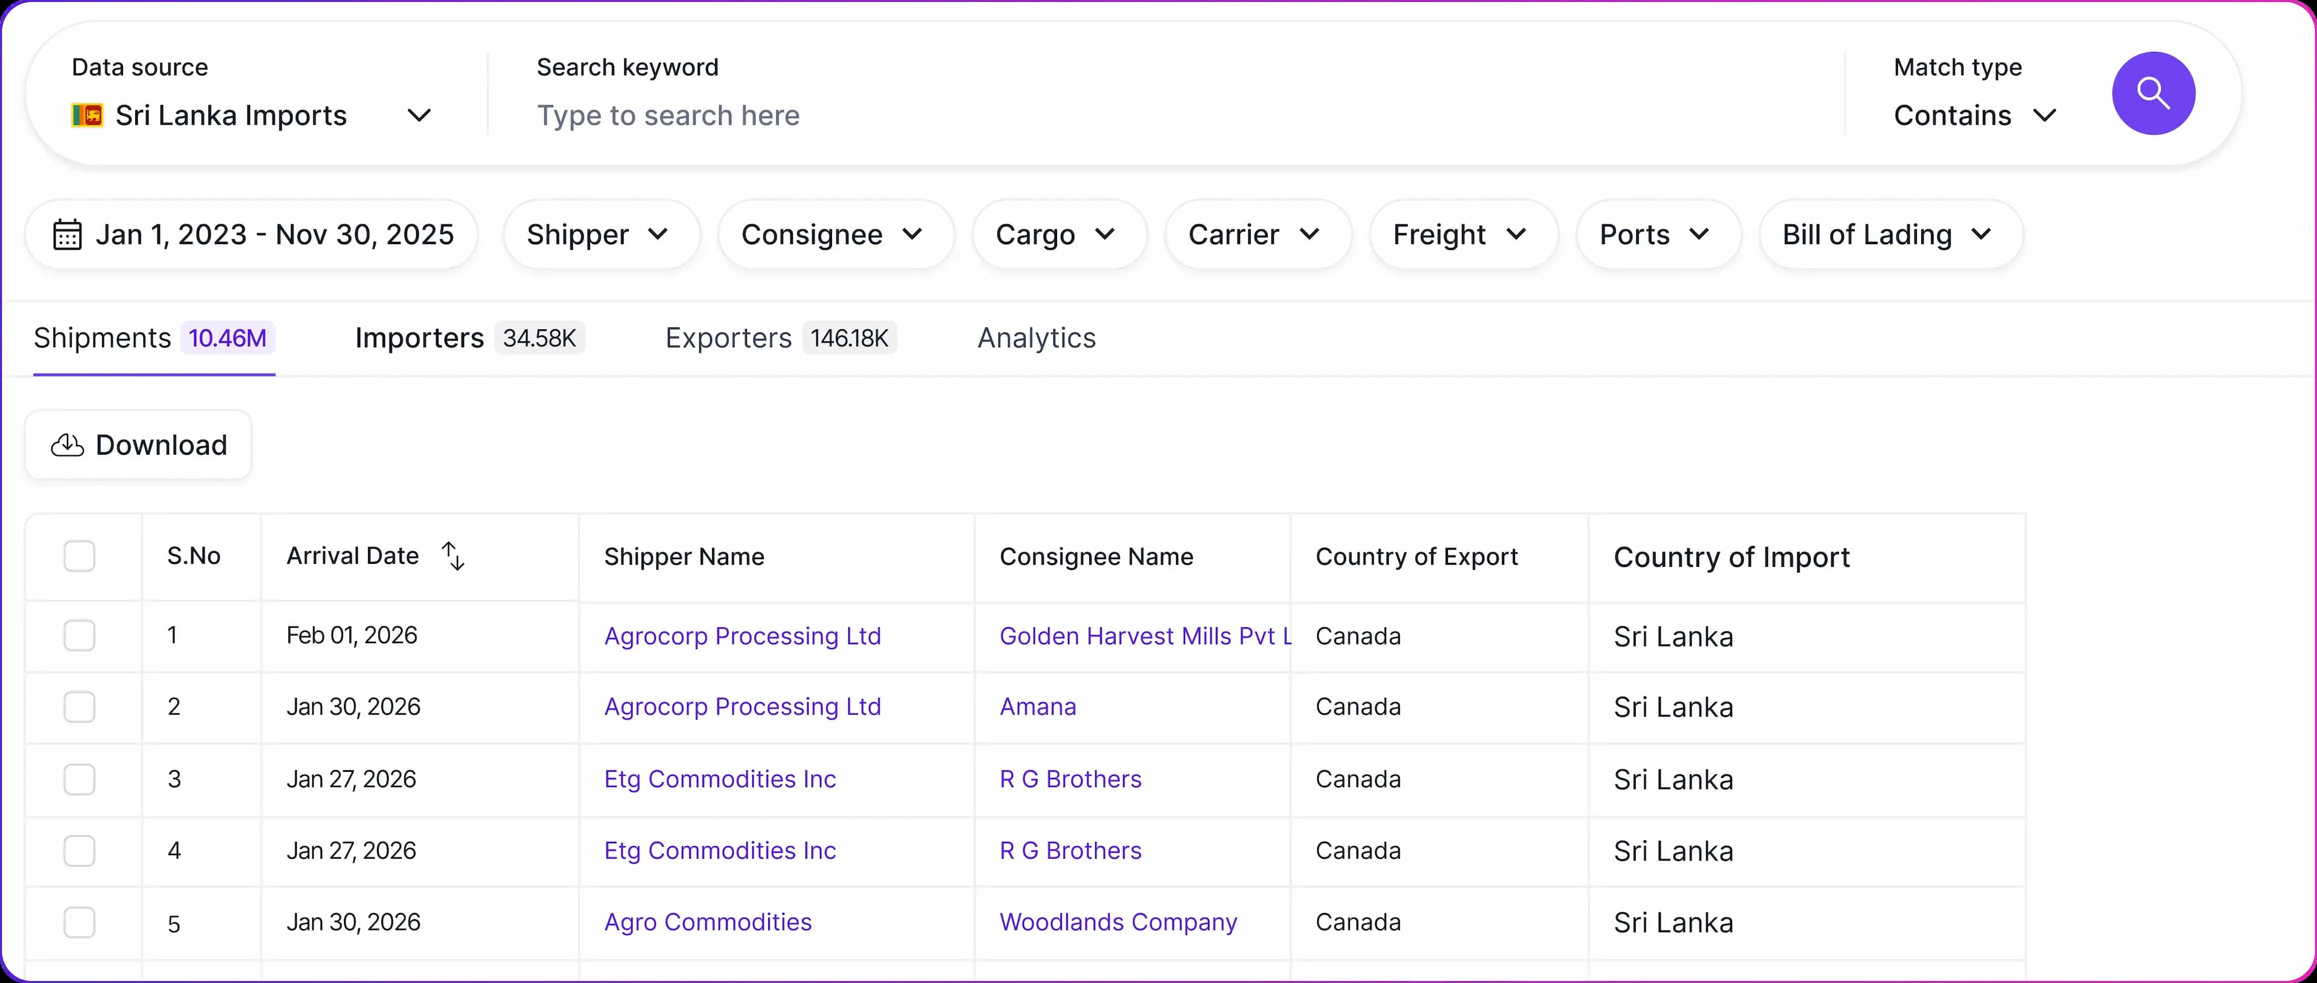
Task: Click the Data source chevron arrow
Action: tap(419, 115)
